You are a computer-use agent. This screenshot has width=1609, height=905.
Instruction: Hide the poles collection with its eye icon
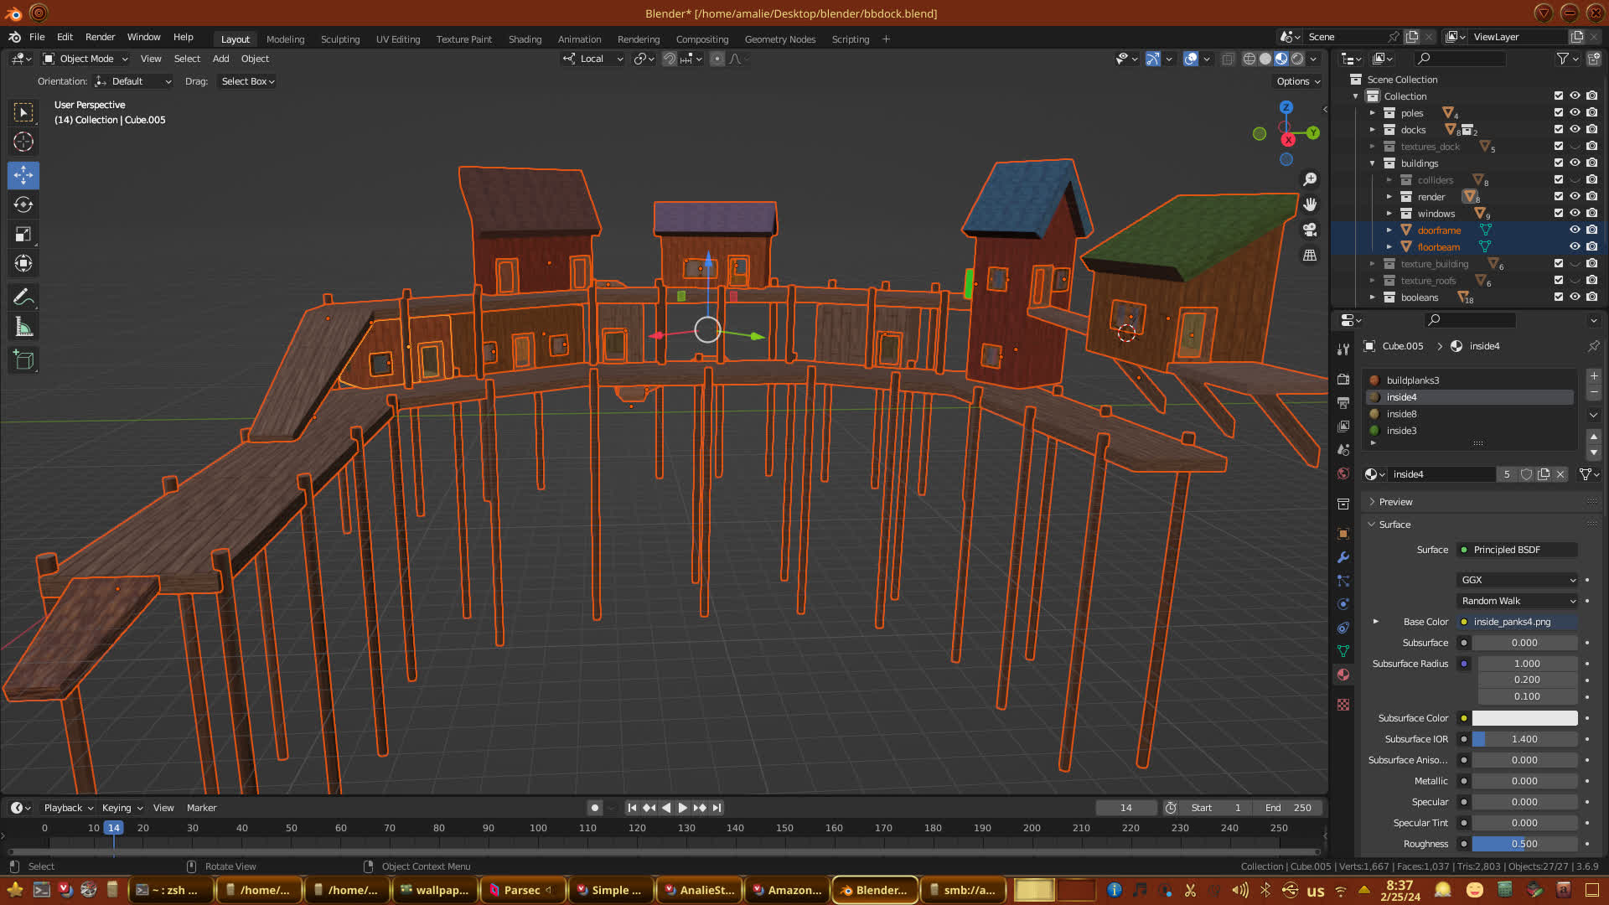[1575, 113]
